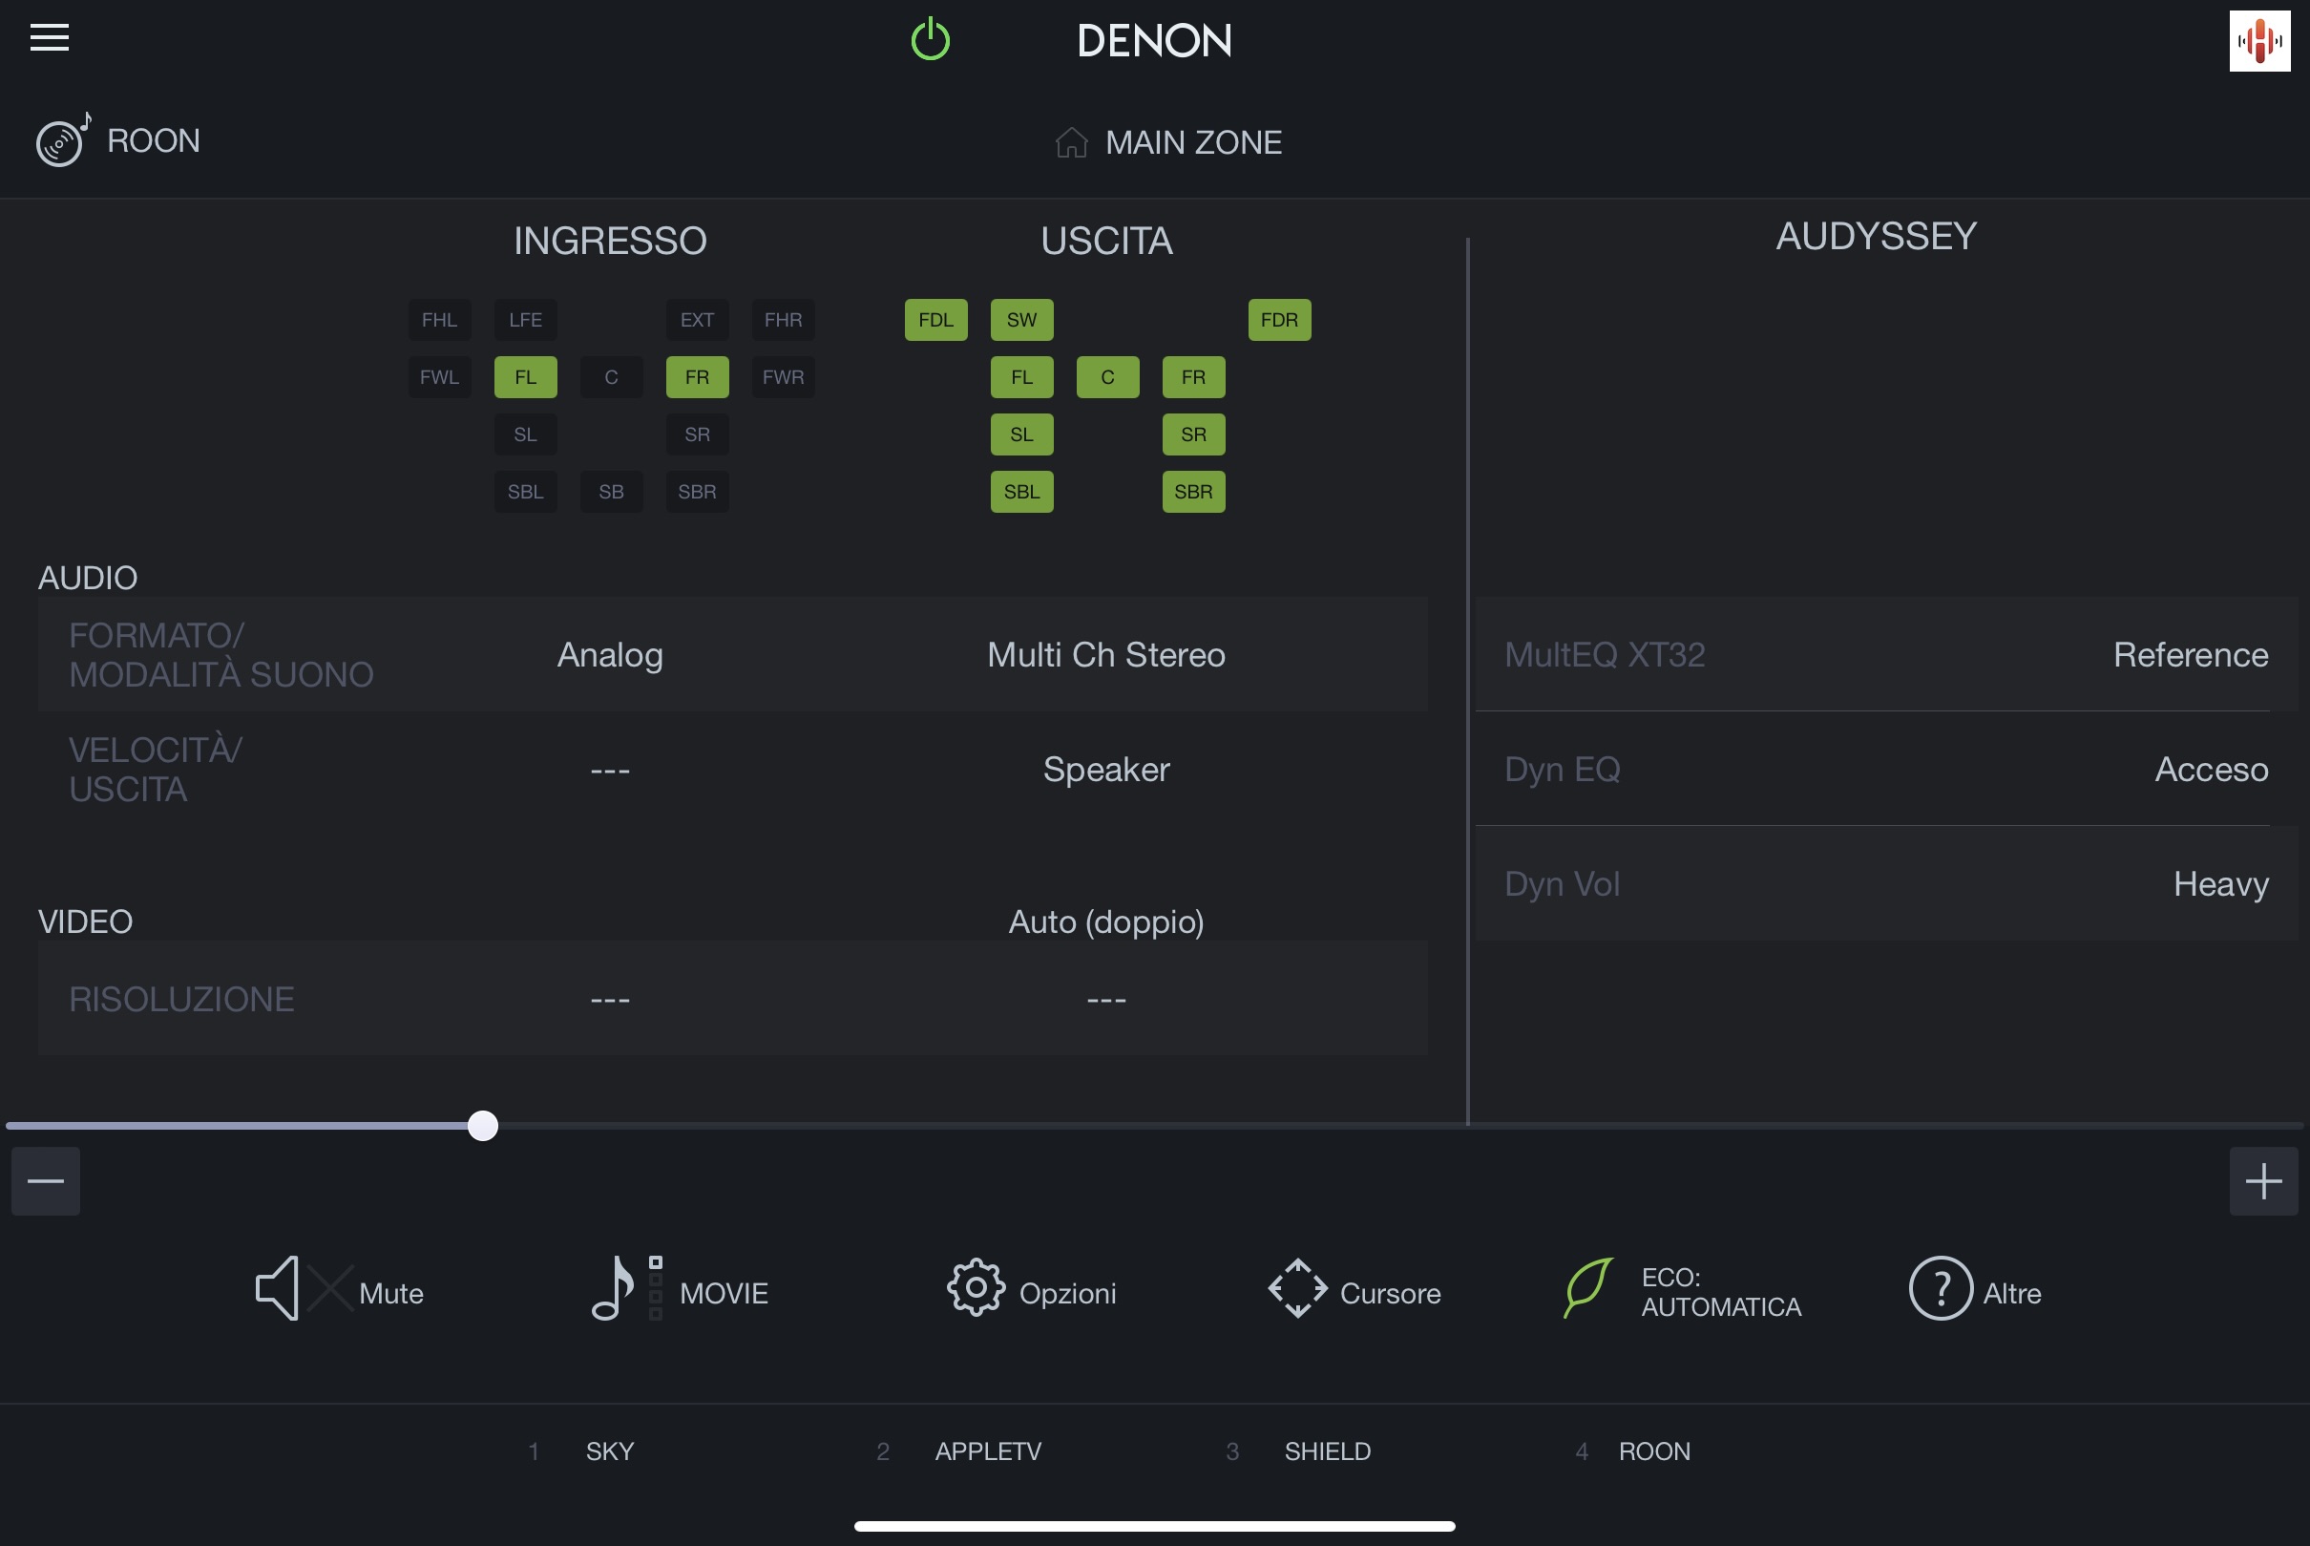Screen dimensions: 2310x1546
Task: Click Multi Ch Stereo sound mode
Action: tap(1105, 655)
